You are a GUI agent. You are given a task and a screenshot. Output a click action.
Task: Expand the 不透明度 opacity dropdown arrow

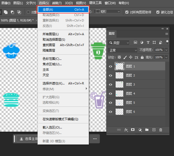[166, 50]
